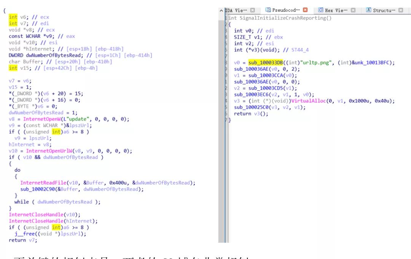Image resolution: width=411 pixels, height=259 pixels.
Task: Click the sub_100025C0 function call
Action: coord(251,107)
